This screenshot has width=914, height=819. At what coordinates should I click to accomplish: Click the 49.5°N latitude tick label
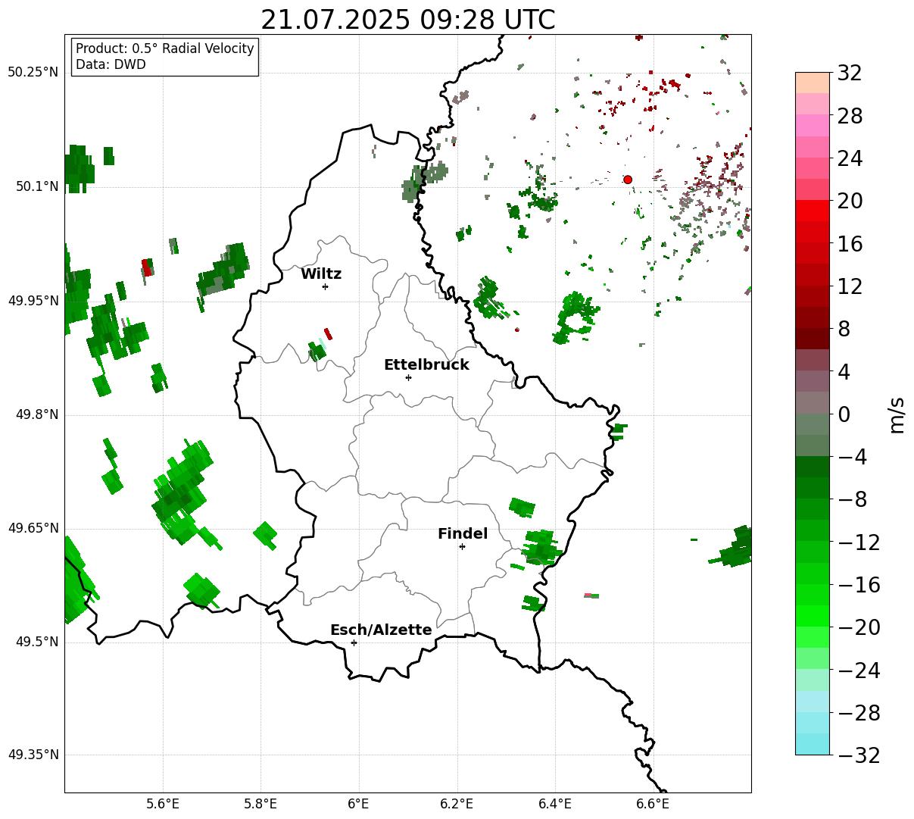pos(37,642)
